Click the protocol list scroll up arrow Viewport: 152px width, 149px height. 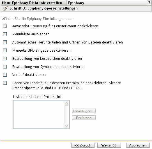pyautogui.click(x=66, y=103)
